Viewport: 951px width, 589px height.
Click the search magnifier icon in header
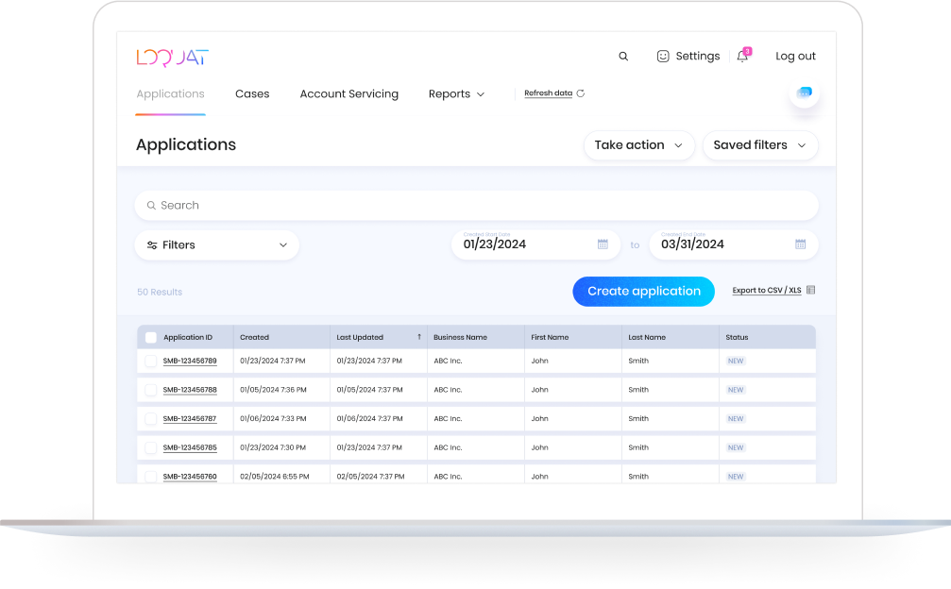click(623, 57)
